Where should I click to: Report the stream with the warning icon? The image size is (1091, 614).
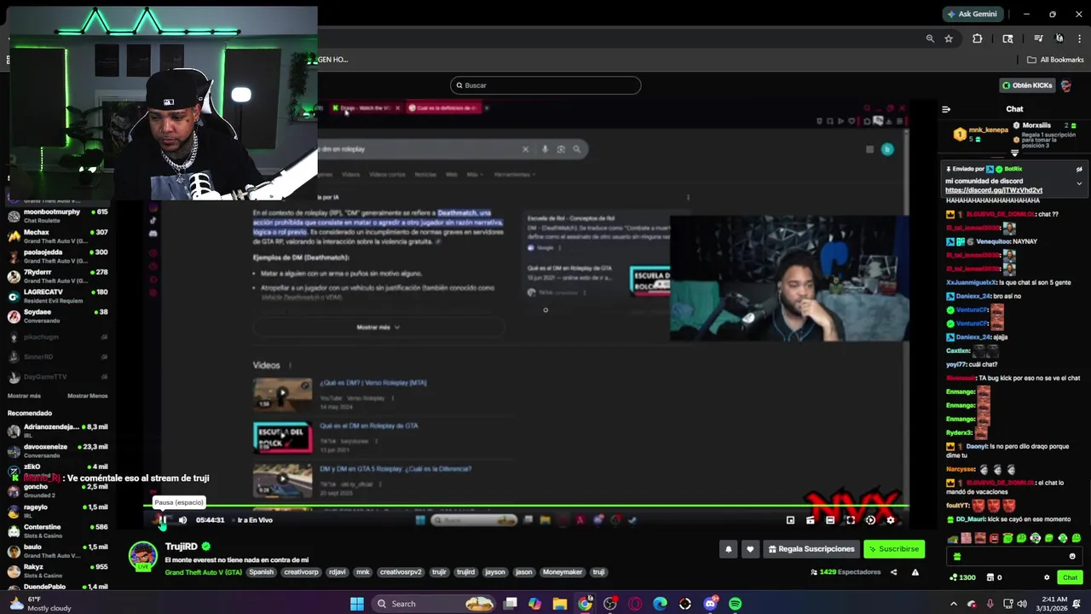coord(915,572)
